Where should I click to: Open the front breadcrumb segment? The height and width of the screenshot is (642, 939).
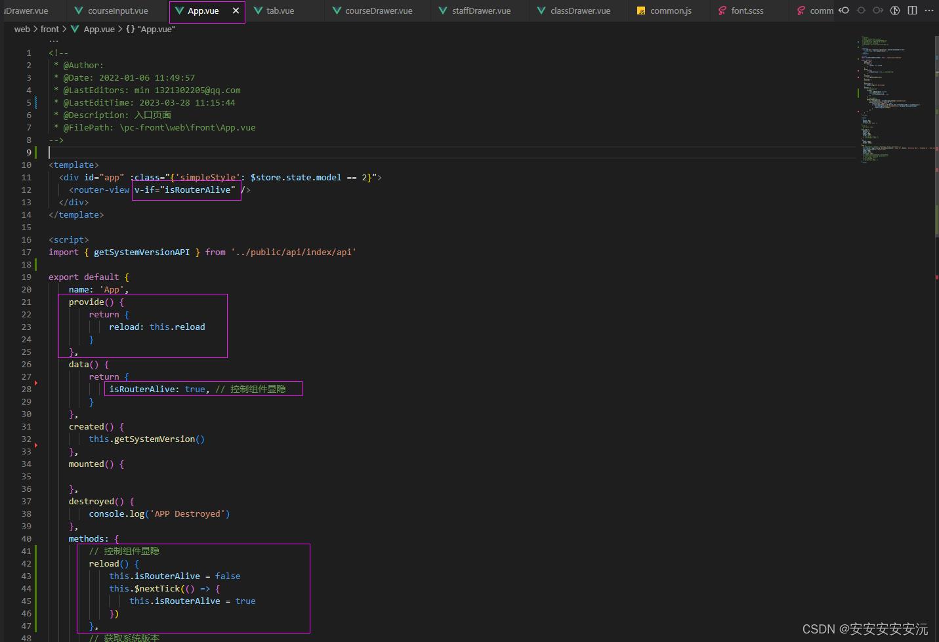(x=49, y=29)
